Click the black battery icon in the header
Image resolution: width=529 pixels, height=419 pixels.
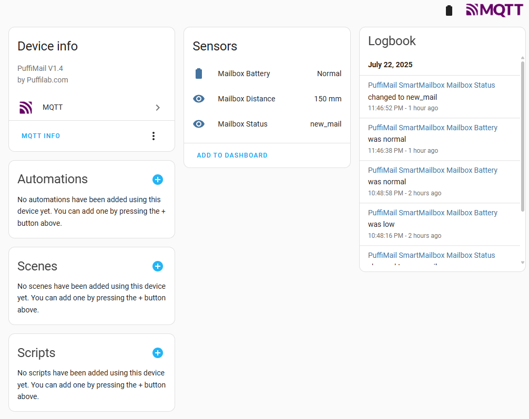click(449, 11)
